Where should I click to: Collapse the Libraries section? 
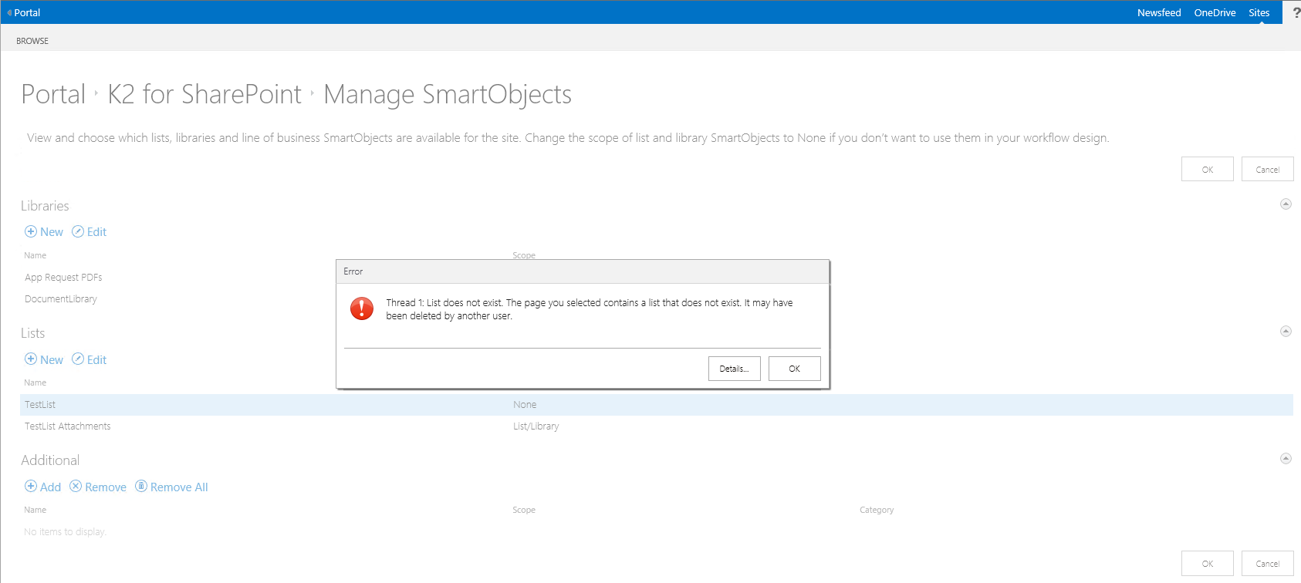tap(1286, 204)
